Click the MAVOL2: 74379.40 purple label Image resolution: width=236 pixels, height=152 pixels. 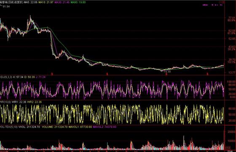[105, 127]
